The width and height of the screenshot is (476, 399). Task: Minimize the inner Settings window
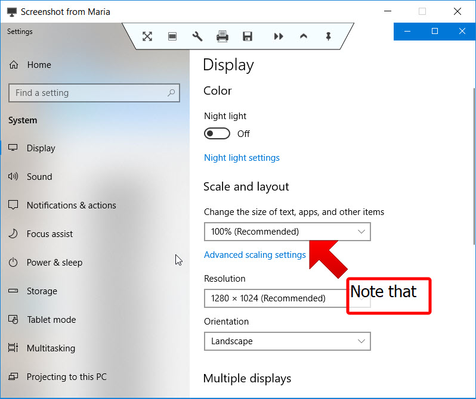[407, 31]
